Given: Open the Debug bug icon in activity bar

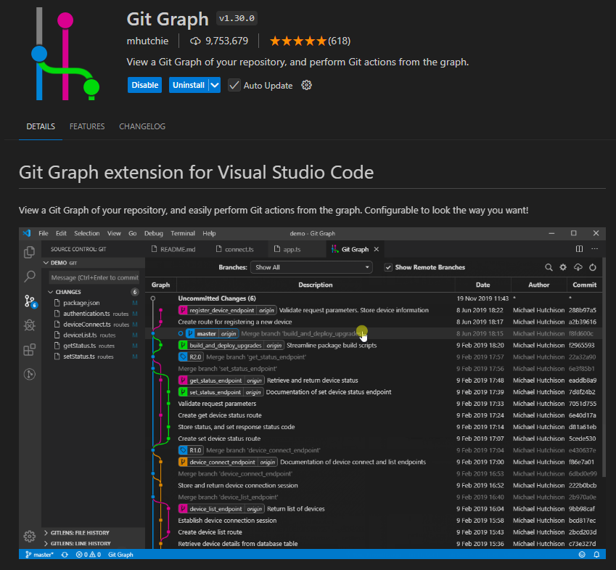Looking at the screenshot, I should pyautogui.click(x=30, y=325).
